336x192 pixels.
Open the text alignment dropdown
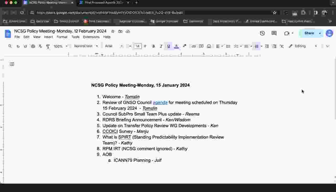coord(219,46)
